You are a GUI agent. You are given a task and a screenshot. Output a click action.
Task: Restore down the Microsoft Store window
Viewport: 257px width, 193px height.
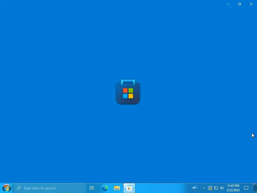240,4
